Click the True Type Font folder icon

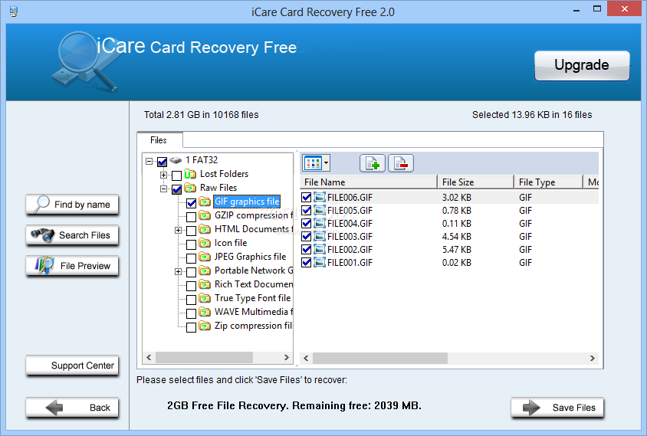204,298
